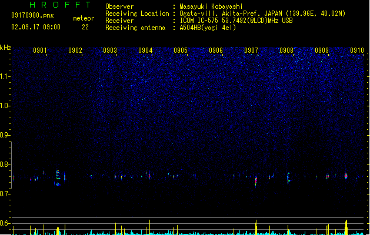Click the 0.8 kHz axis label

pos(5,164)
